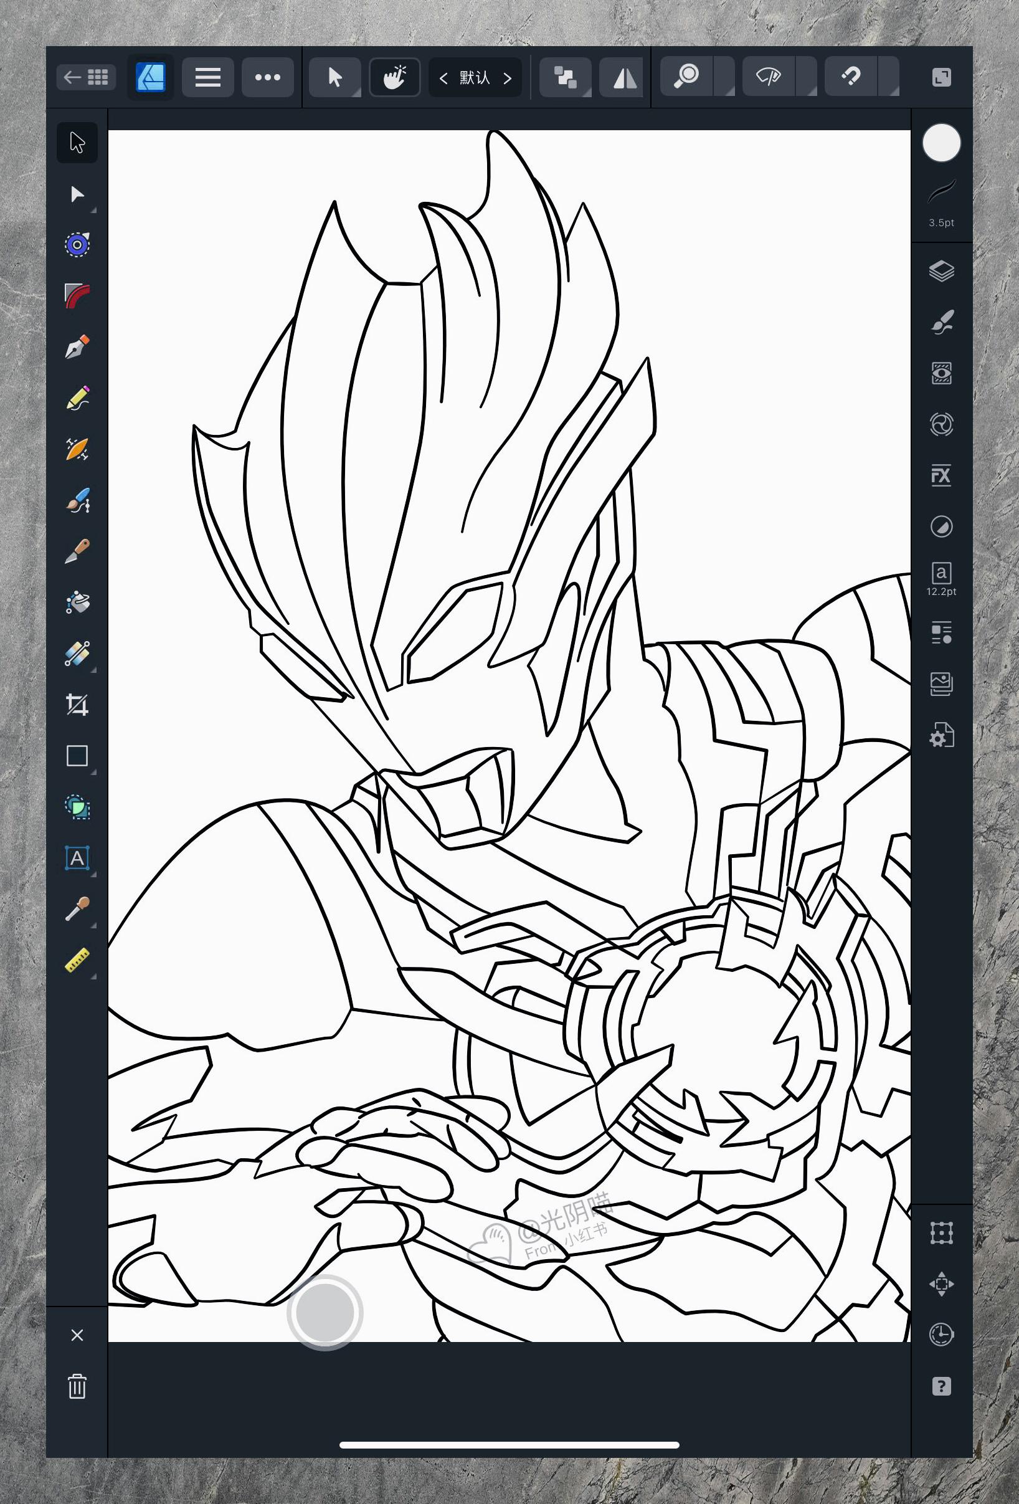Image resolution: width=1019 pixels, height=1504 pixels.
Task: Select the blue Paint Brush tool
Action: pos(77,500)
